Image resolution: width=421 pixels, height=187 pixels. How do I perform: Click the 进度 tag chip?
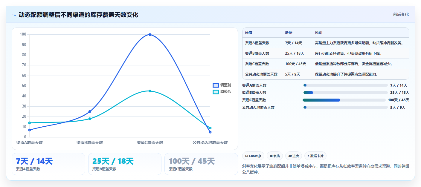coord(294,156)
